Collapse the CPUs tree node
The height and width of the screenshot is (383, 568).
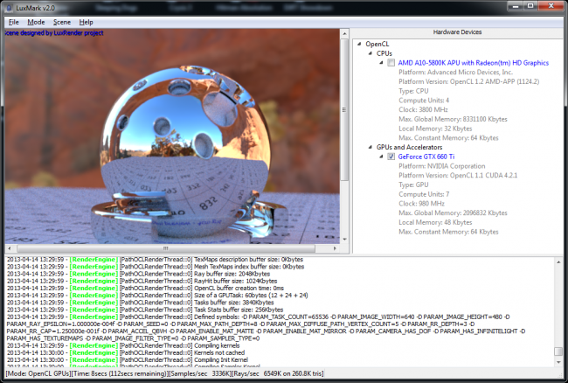click(370, 53)
